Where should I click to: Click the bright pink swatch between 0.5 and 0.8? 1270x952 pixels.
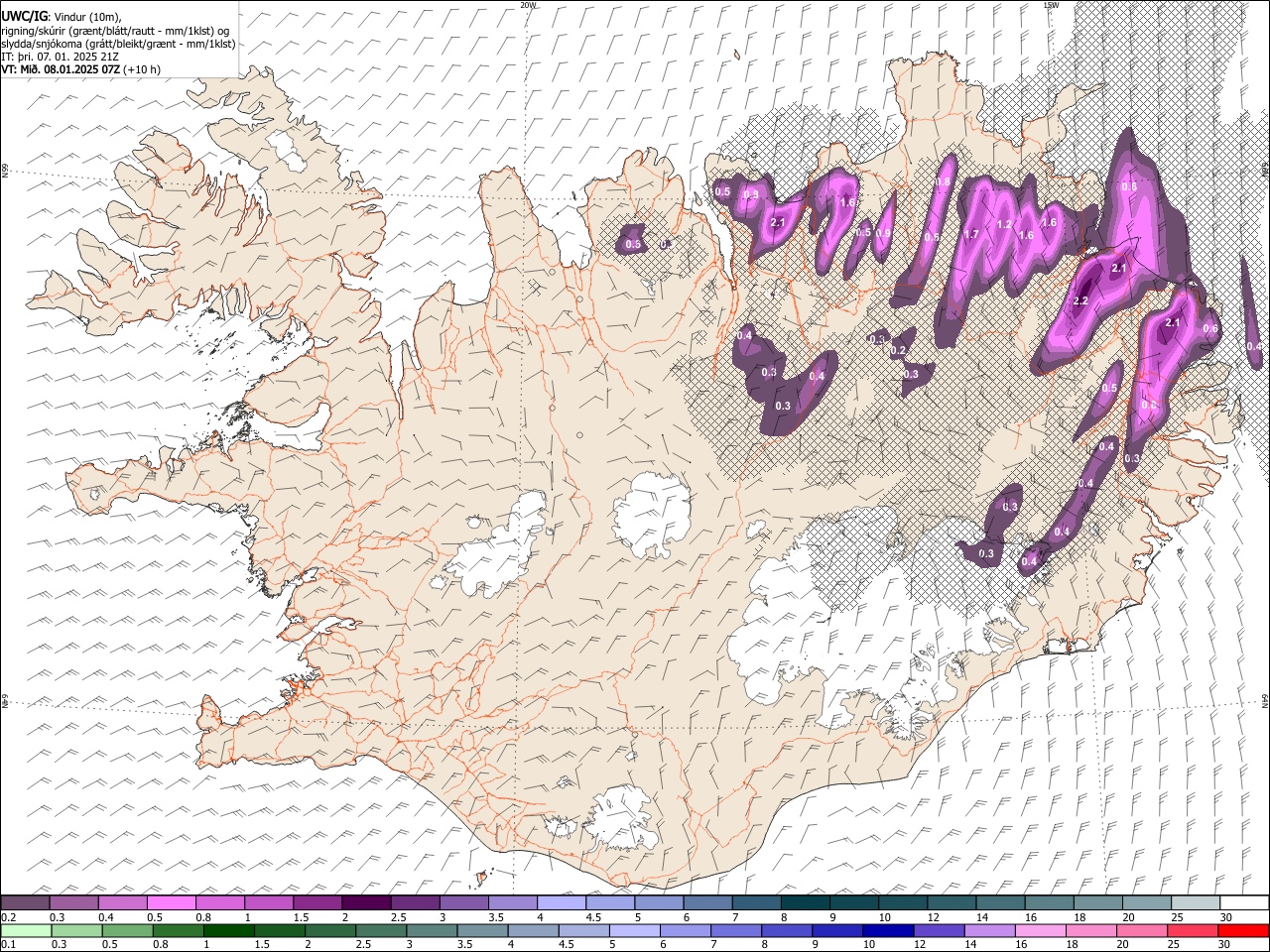pos(172,902)
